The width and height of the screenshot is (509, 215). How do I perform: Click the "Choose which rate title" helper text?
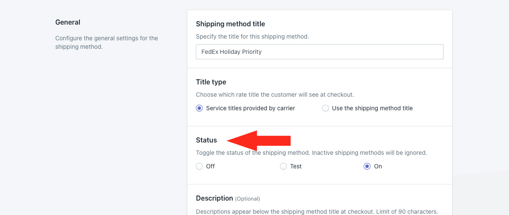(x=275, y=95)
